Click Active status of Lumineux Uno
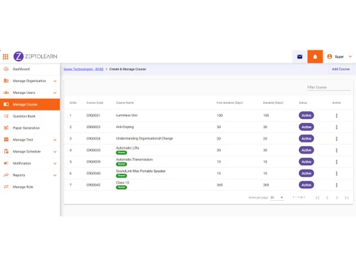Image resolution: width=356 pixels, height=267 pixels. (x=306, y=115)
